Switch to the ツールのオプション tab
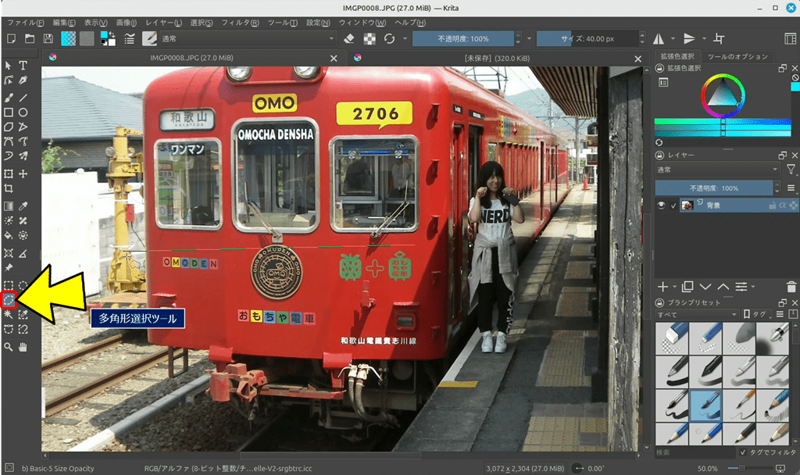This screenshot has width=800, height=475. [x=737, y=57]
